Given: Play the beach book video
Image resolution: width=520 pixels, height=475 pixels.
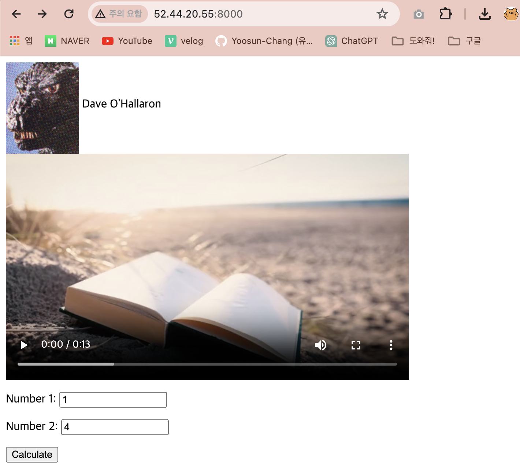Looking at the screenshot, I should (x=24, y=345).
